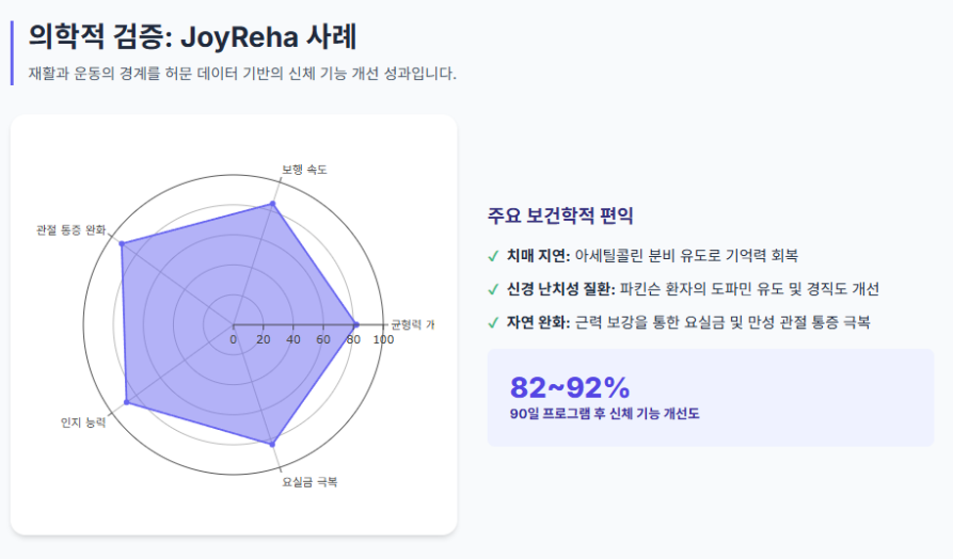Select the 보행 속도 data point on radar chart
This screenshot has height=559, width=953.
tap(273, 204)
